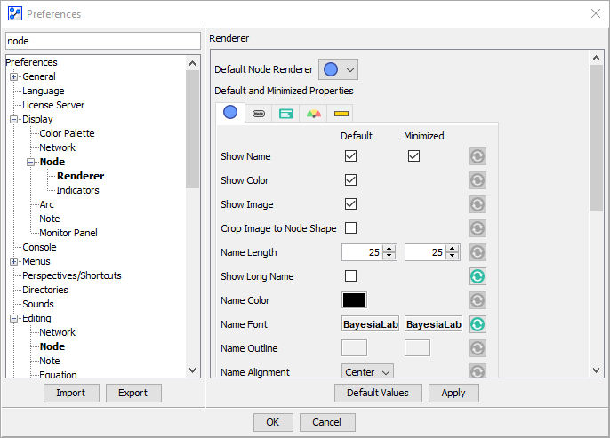
Task: Expand the Menus tree node
Action: point(13,261)
